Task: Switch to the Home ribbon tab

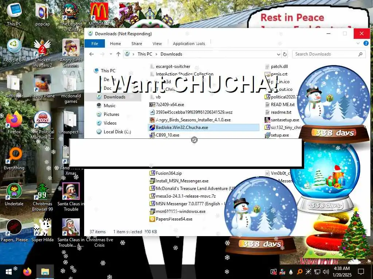Action: point(115,44)
